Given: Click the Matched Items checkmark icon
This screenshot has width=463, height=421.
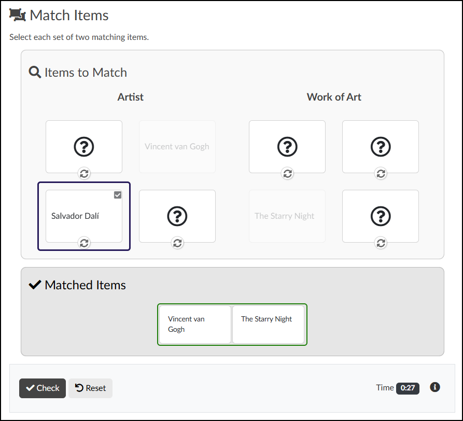Looking at the screenshot, I should 35,285.
